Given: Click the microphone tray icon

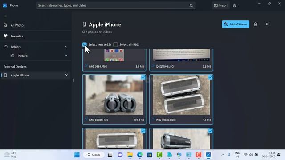Looking at the screenshot, I should [229, 155].
